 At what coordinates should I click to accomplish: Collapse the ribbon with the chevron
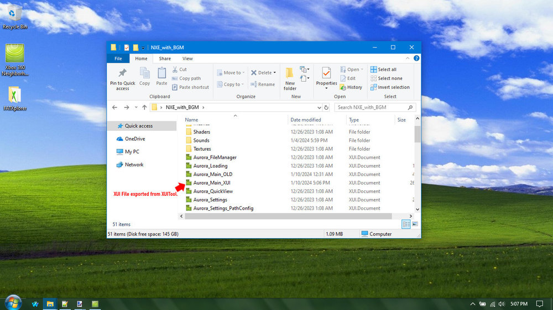(x=408, y=58)
